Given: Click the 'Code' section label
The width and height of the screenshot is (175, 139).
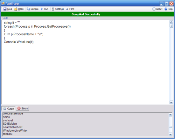Looking at the screenshot, I should 5,18.
